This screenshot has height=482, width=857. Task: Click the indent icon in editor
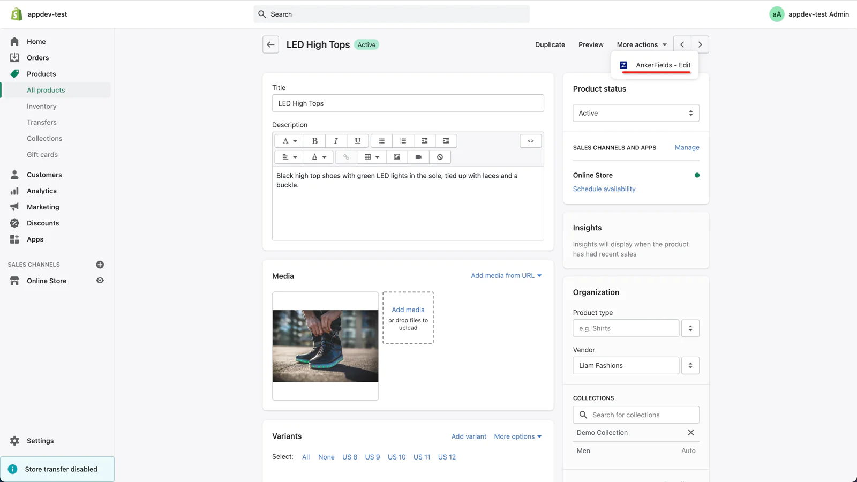coord(446,141)
